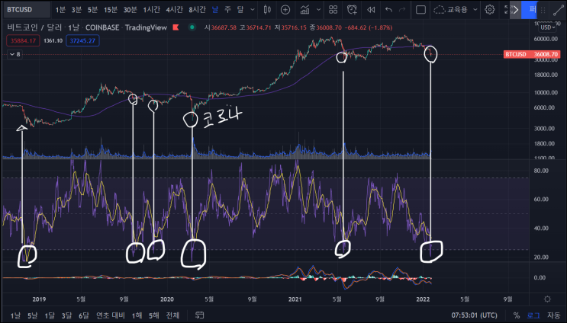Click the 1361.10 spread value
The image size is (567, 323).
[x=53, y=40]
